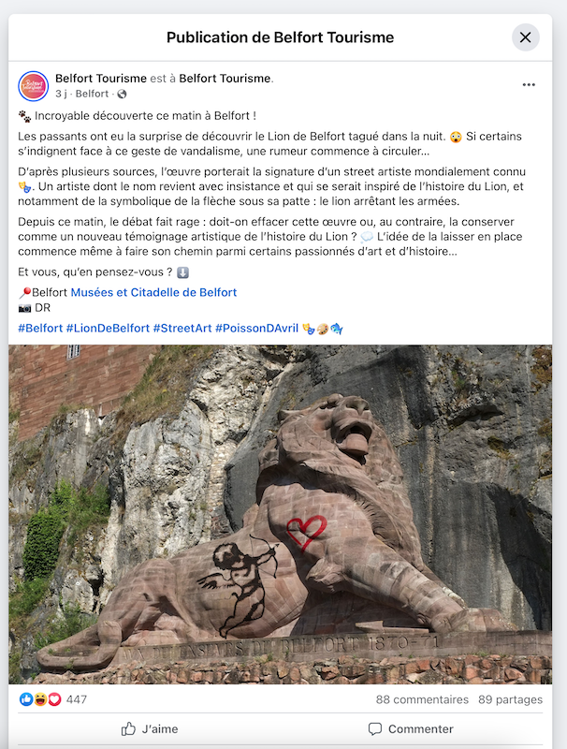Show the 88 commentaires list

tap(422, 699)
